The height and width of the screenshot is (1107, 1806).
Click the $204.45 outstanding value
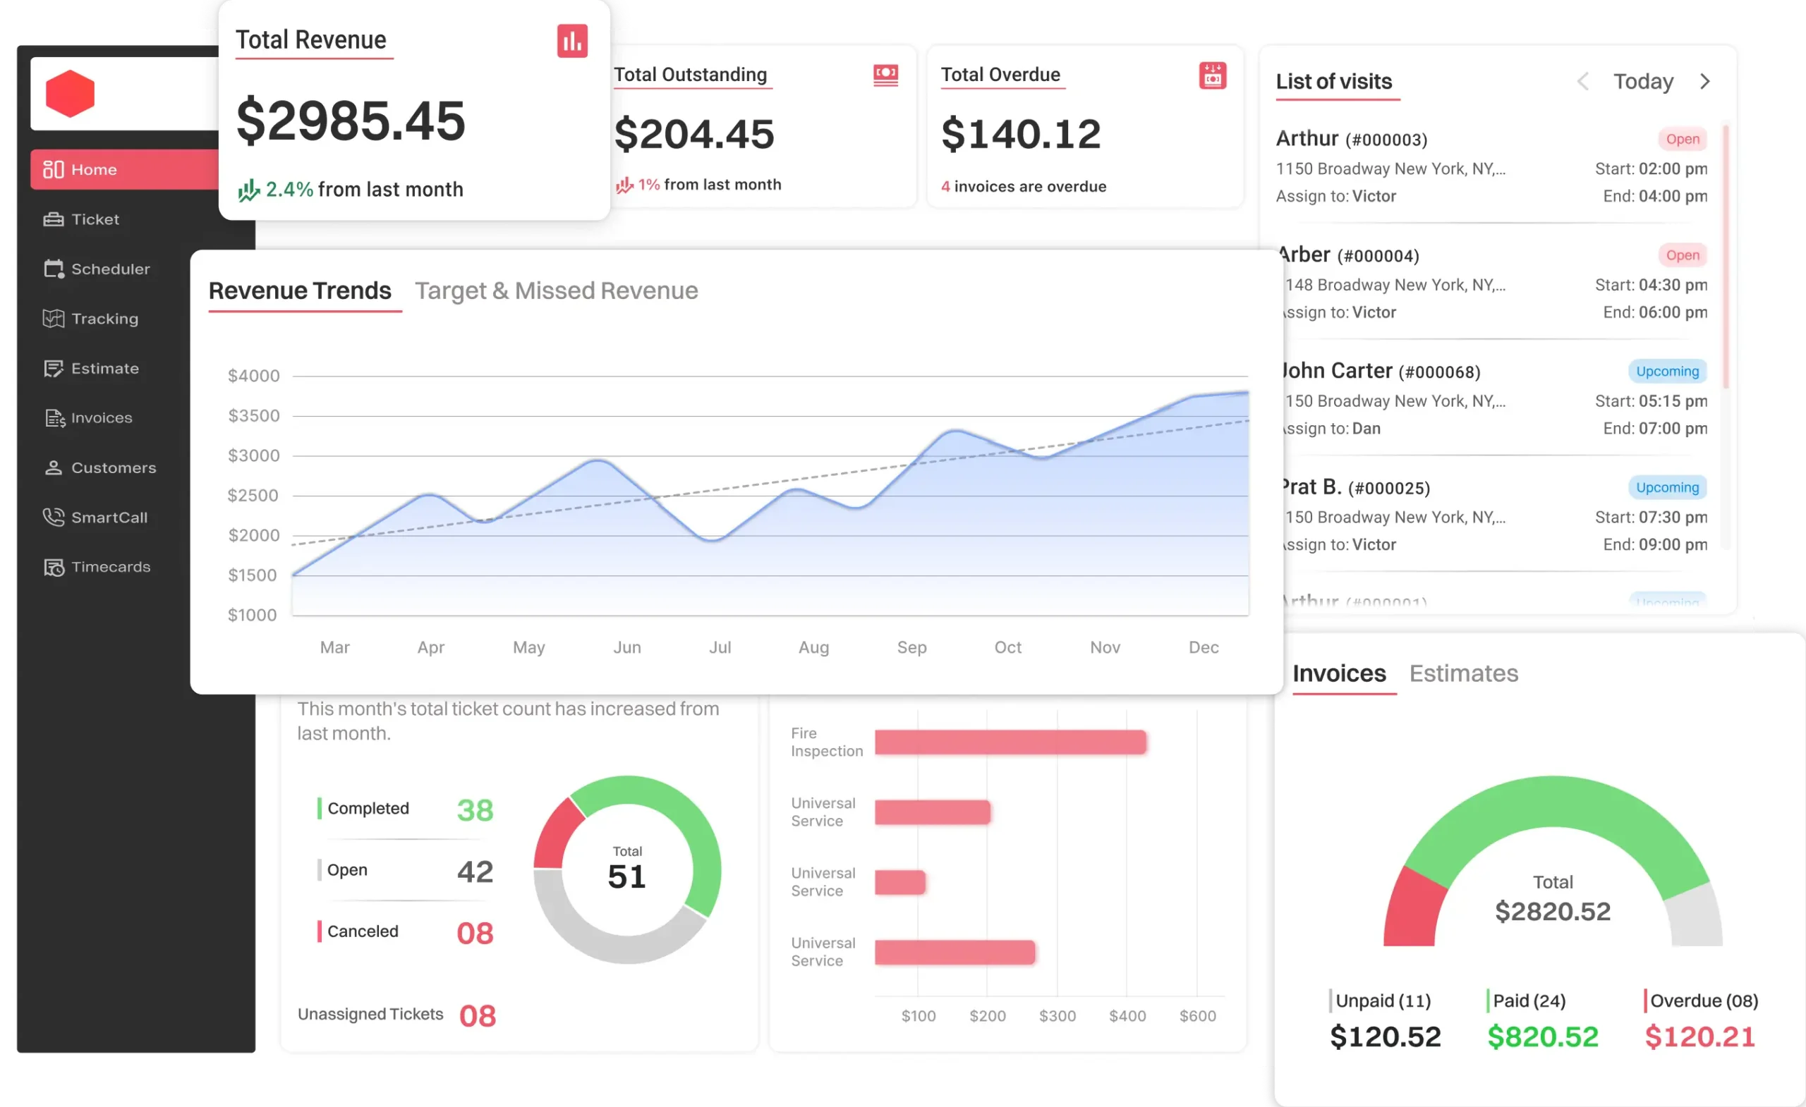pyautogui.click(x=693, y=134)
